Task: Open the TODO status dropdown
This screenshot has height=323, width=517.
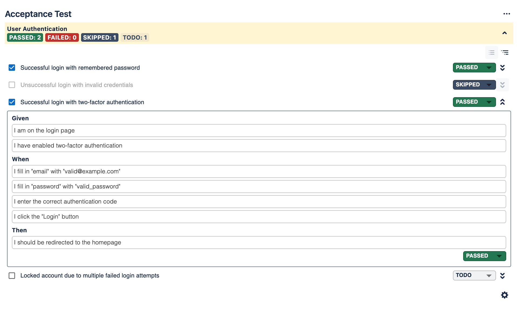Action: click(x=474, y=275)
